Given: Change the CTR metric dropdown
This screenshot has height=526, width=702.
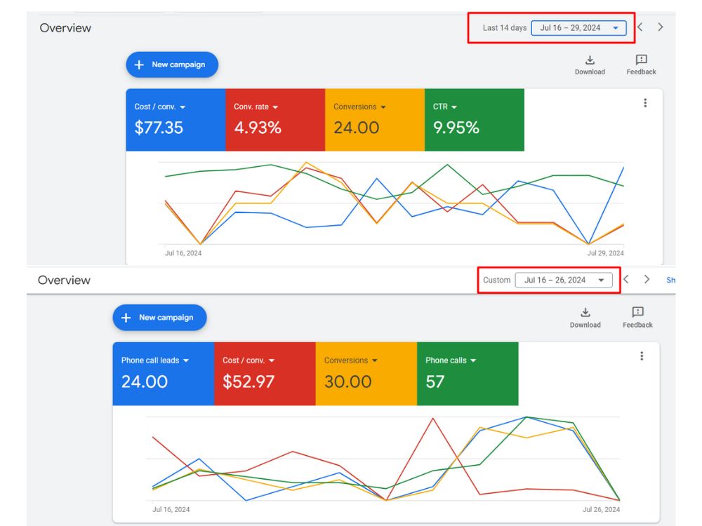Looking at the screenshot, I should point(444,107).
